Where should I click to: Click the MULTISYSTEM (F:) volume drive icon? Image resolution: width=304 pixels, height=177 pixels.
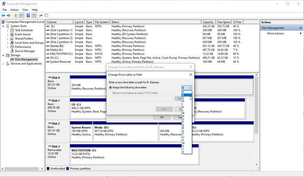[x=48, y=54]
